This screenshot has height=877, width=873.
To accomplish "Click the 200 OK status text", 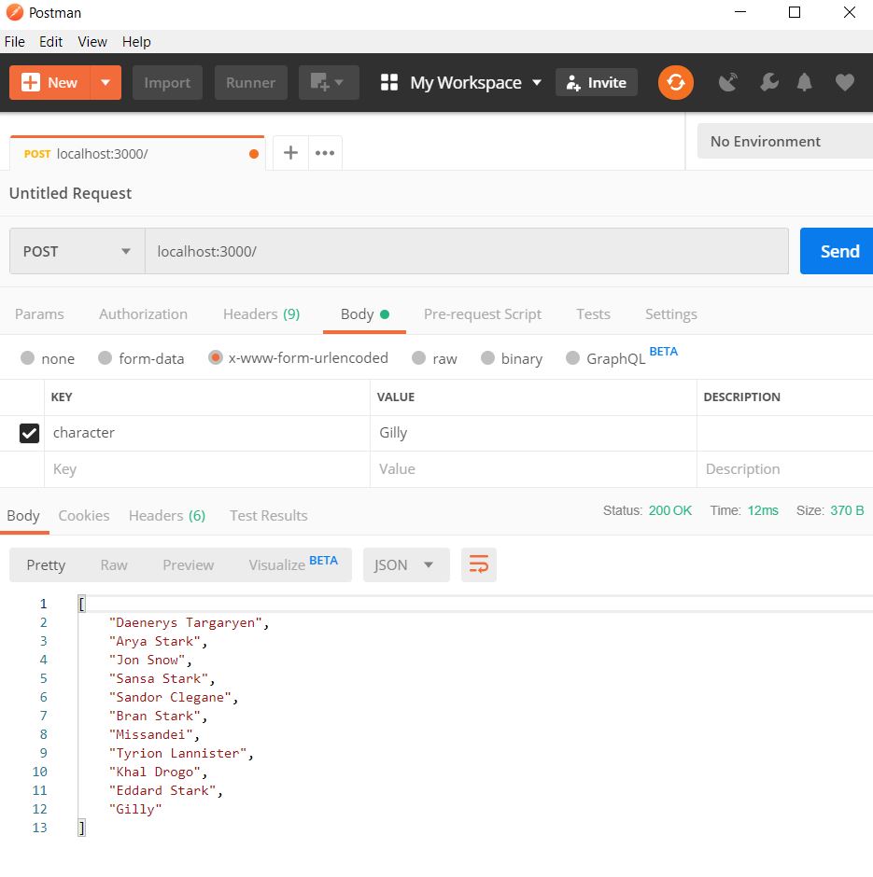I will 669,510.
